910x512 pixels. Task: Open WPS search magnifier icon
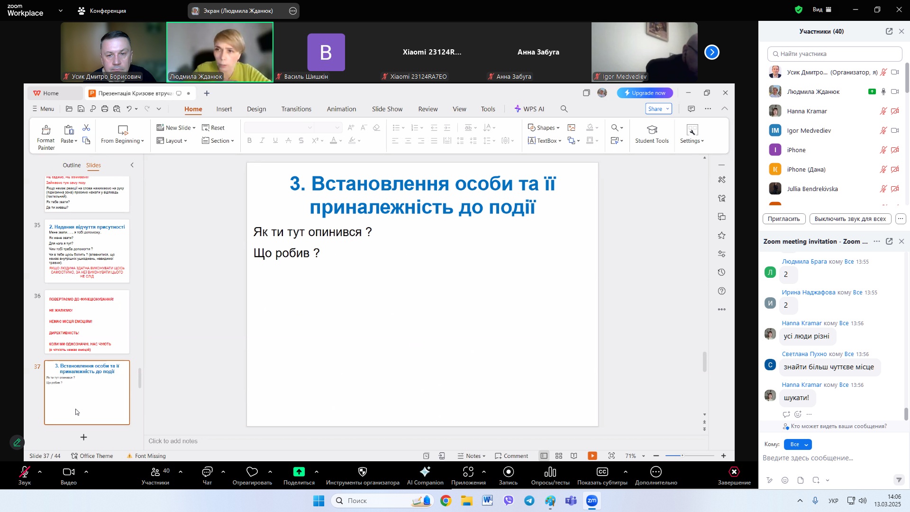pos(564,109)
